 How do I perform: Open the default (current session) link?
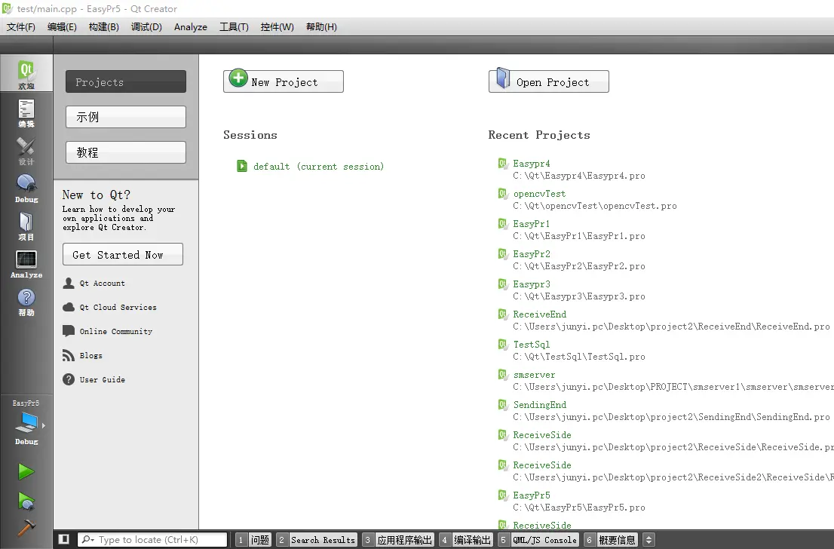[319, 166]
